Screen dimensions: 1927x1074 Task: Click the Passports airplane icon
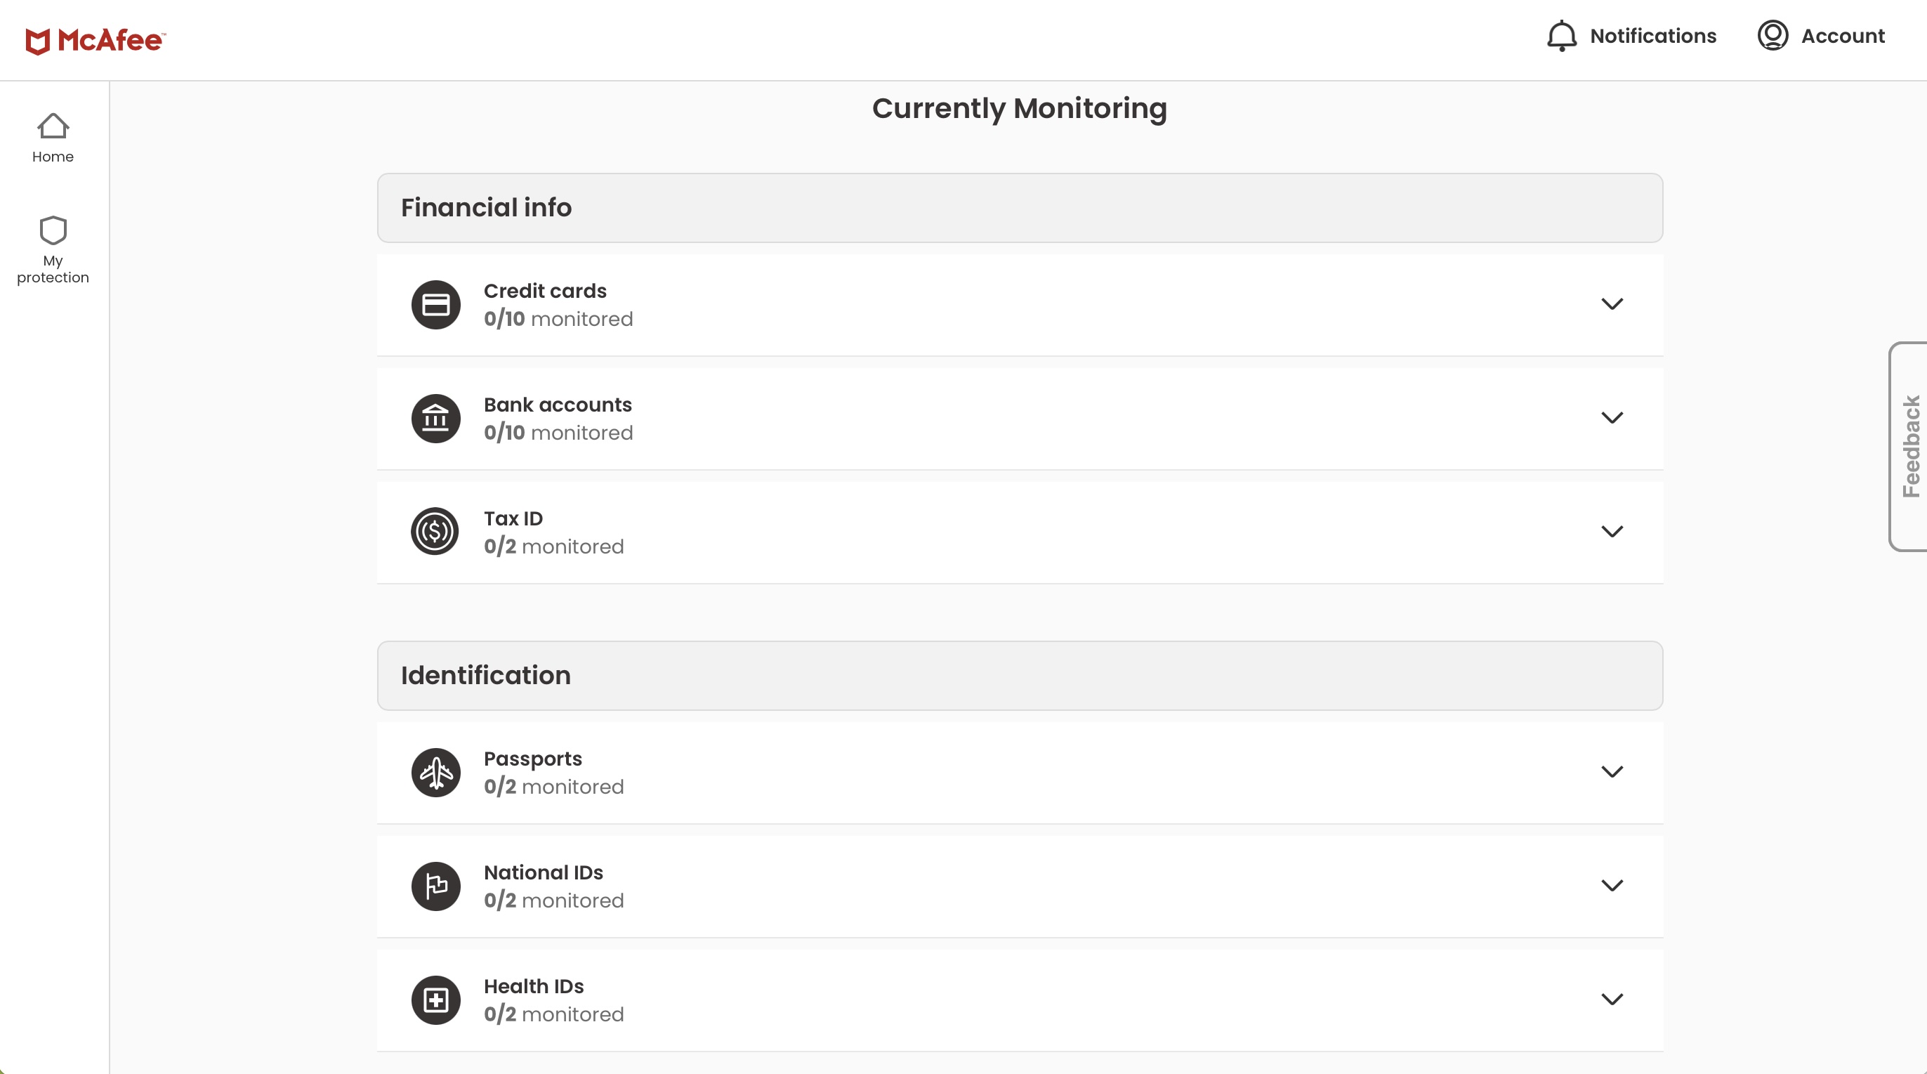tap(435, 773)
